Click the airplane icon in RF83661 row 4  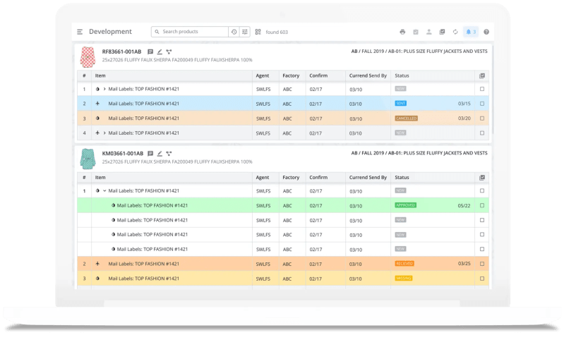pos(97,133)
